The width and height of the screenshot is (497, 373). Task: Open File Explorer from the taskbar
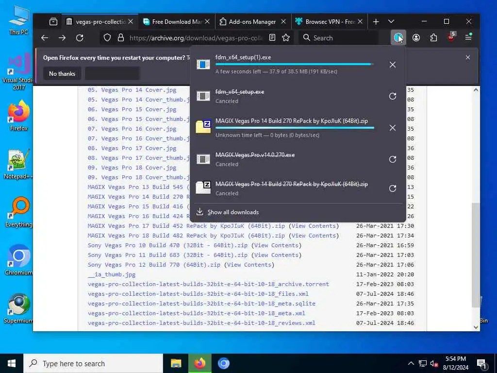176,363
